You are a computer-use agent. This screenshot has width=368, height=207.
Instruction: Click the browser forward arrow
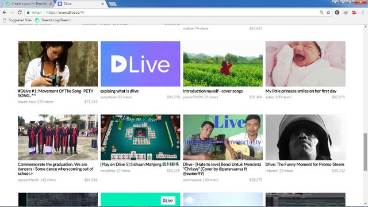[12, 13]
